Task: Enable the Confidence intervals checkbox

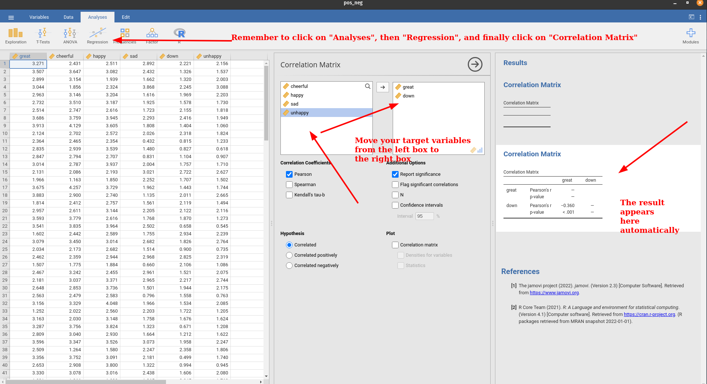Action: point(395,205)
